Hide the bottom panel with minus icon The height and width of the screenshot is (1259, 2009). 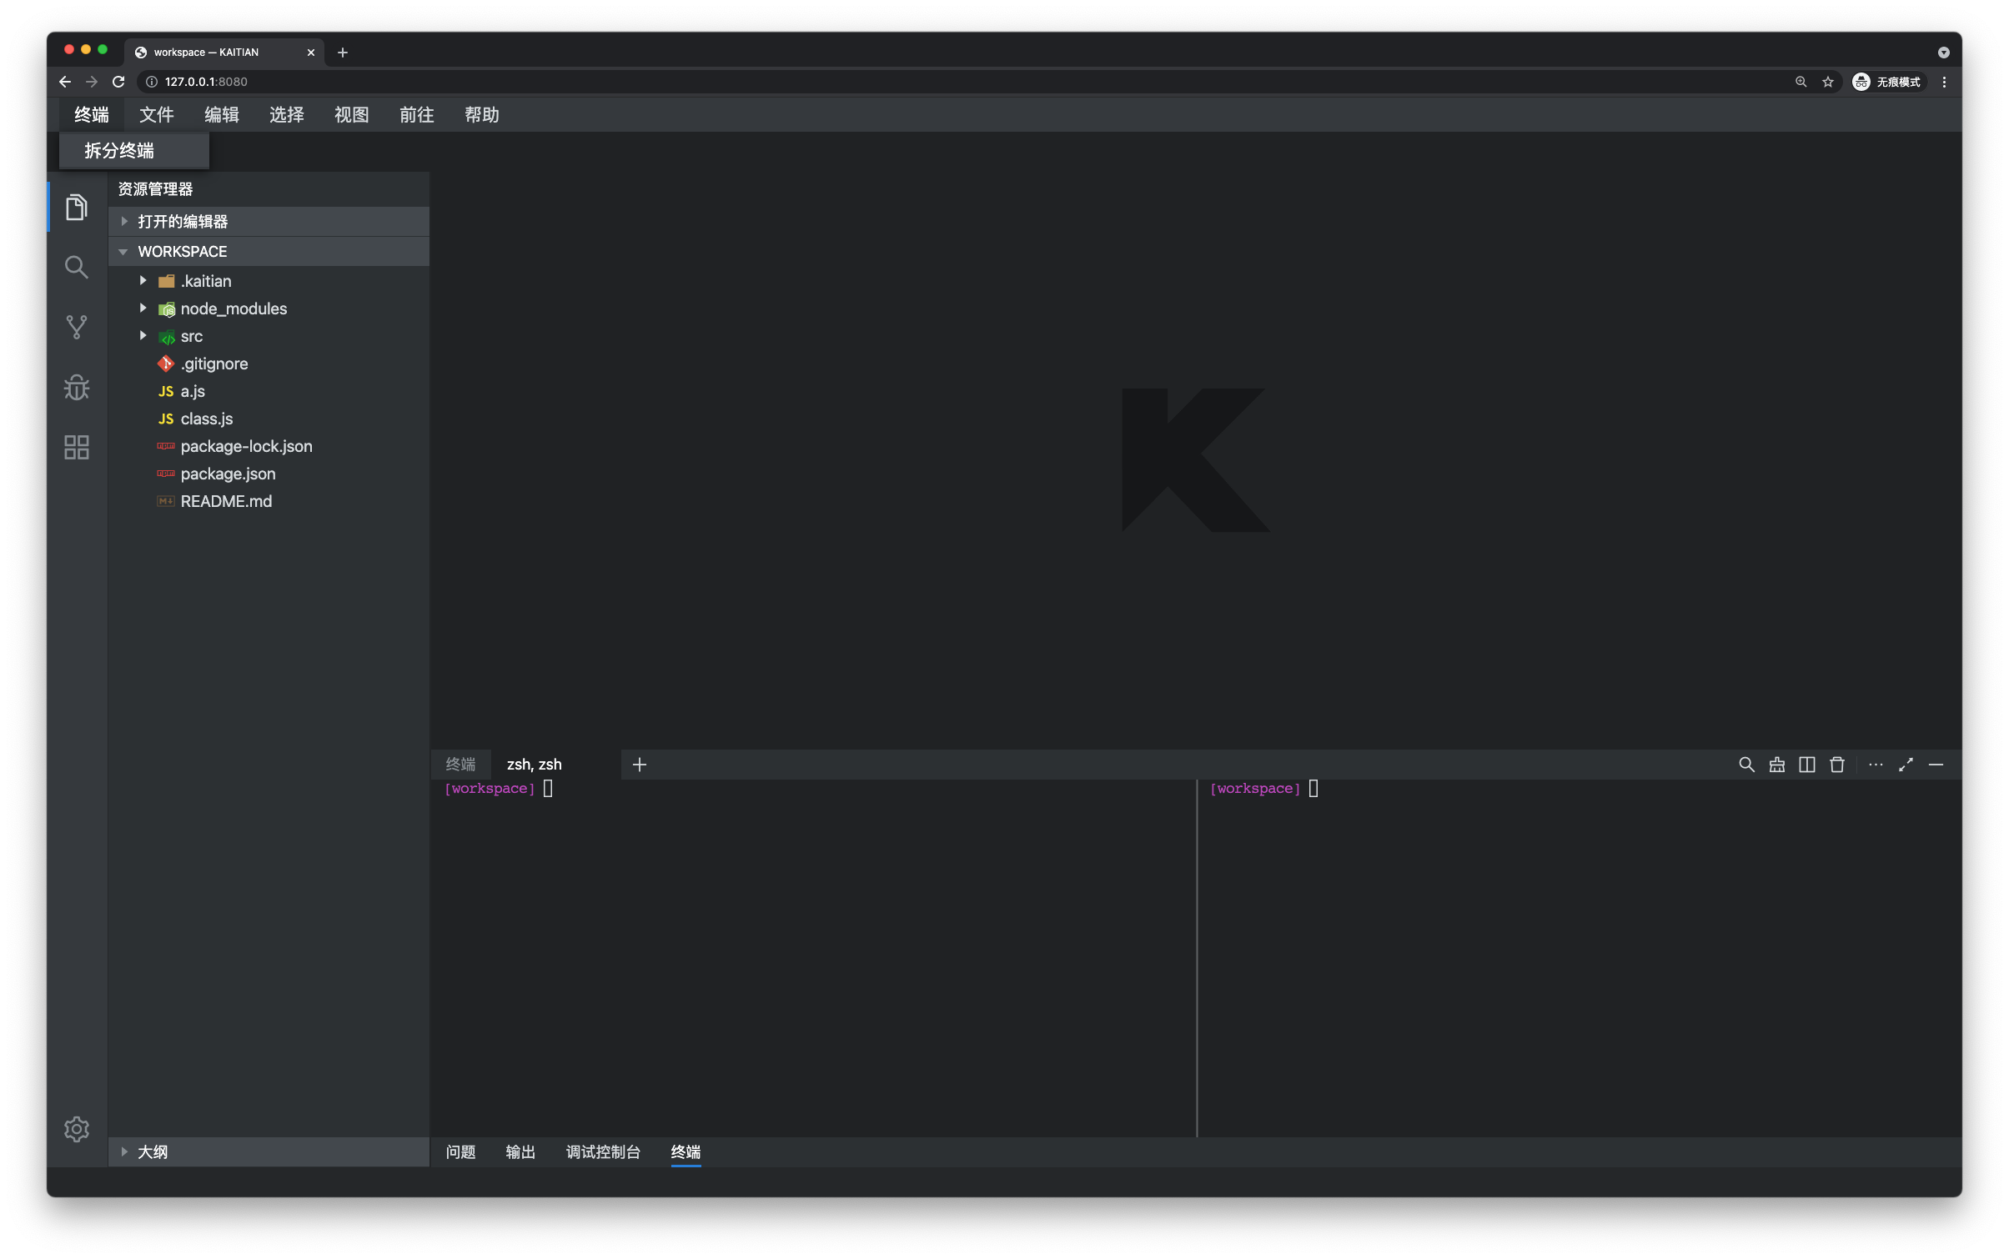click(1936, 765)
